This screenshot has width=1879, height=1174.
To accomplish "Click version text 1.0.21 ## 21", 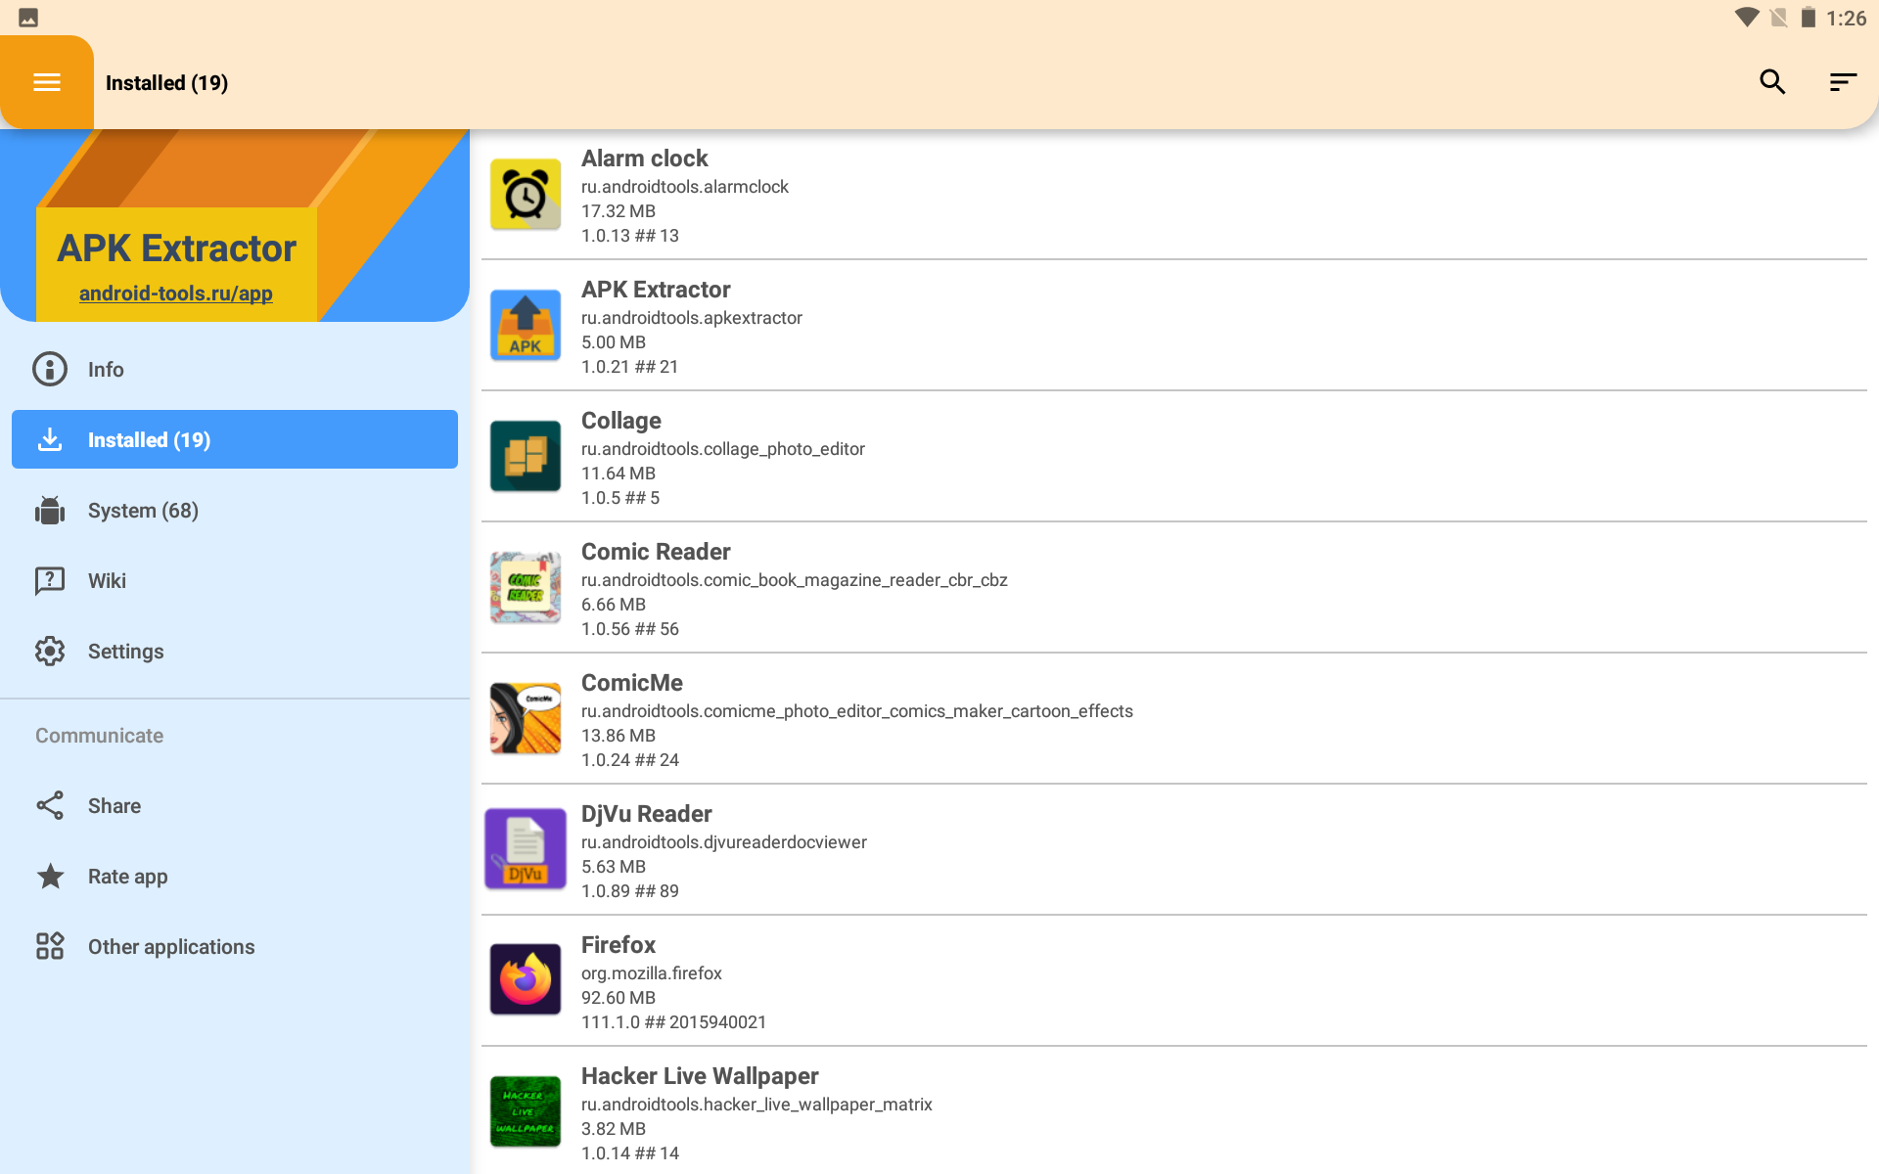I will 630,367.
